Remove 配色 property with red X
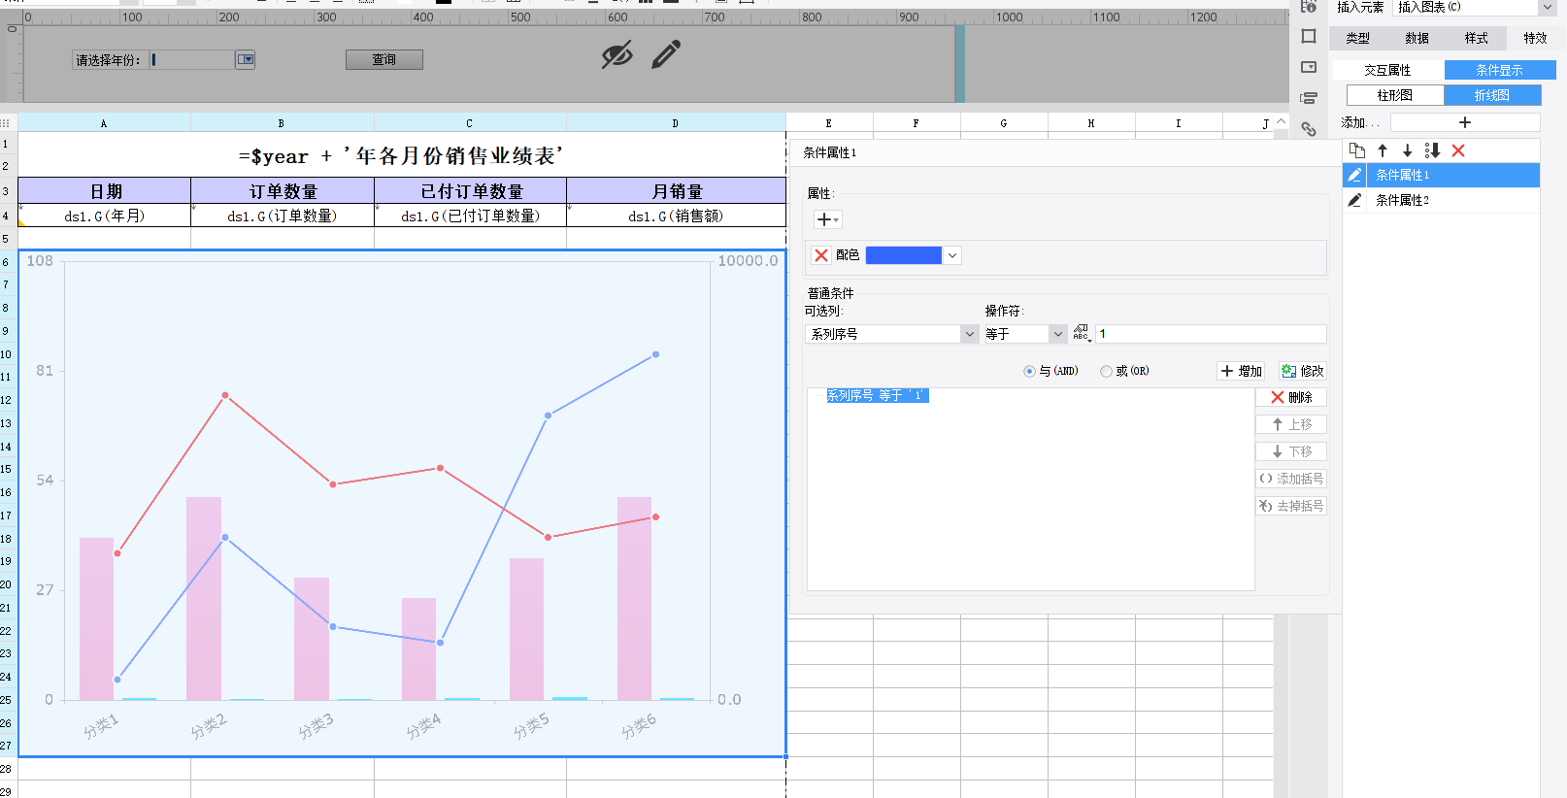 (821, 255)
